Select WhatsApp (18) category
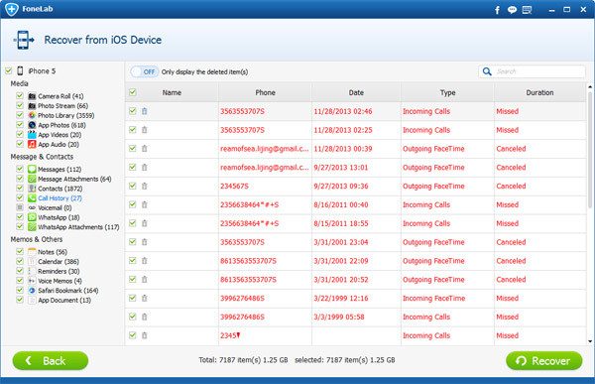Viewport: 595px width, 384px height. [x=59, y=217]
